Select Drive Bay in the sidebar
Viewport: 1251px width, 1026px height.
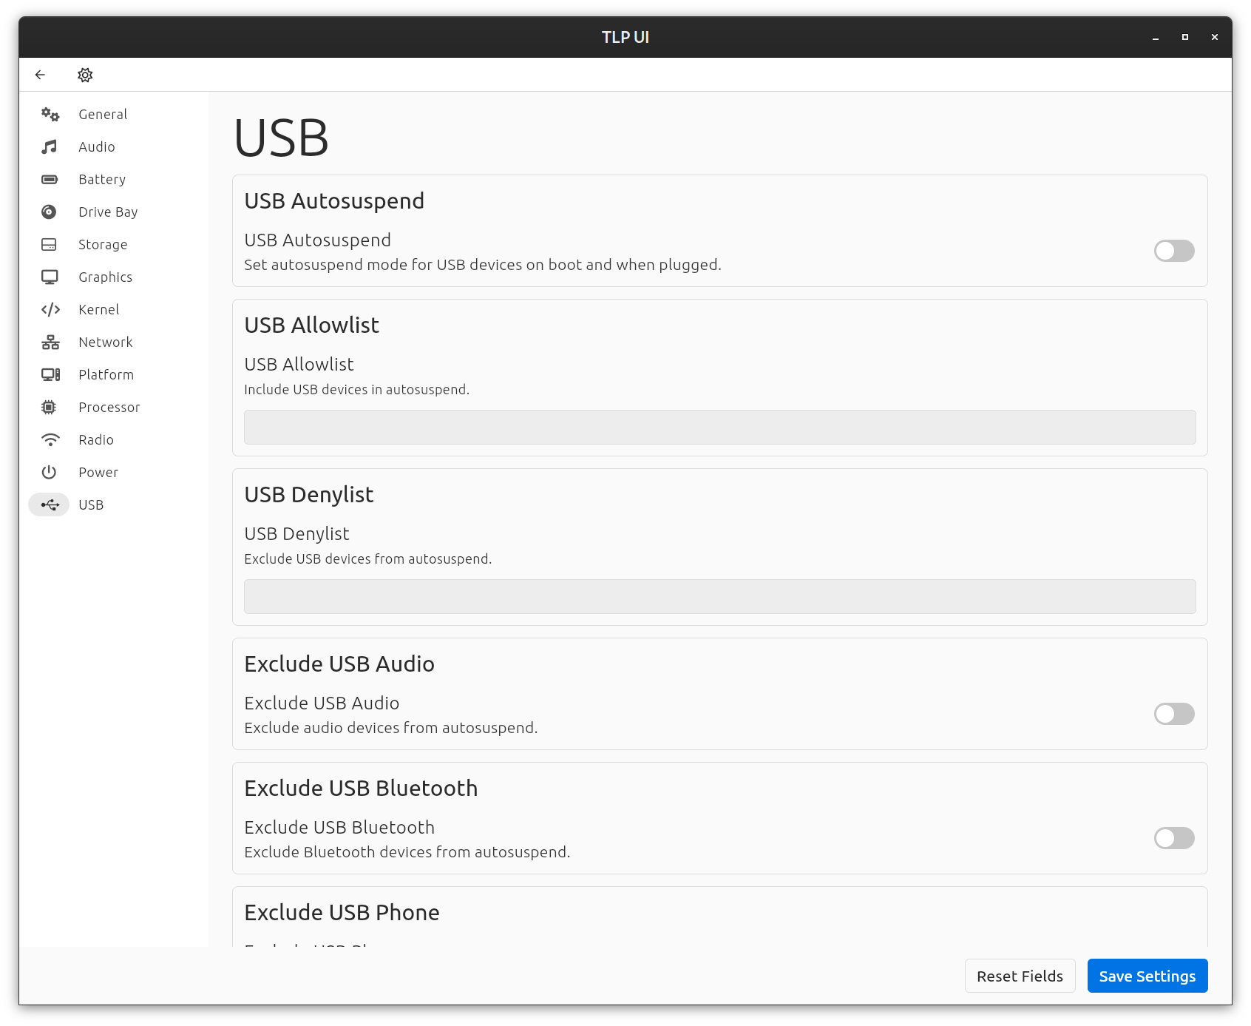(108, 212)
